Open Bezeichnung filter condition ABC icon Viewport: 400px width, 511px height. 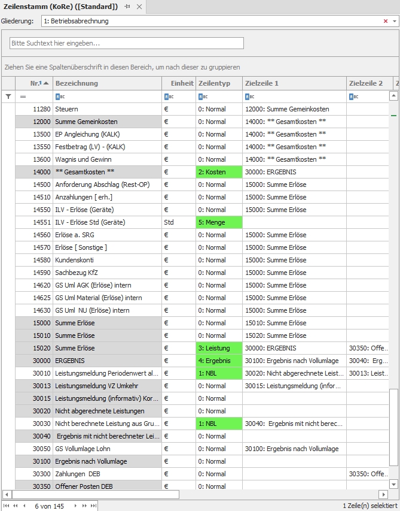[x=59, y=96]
